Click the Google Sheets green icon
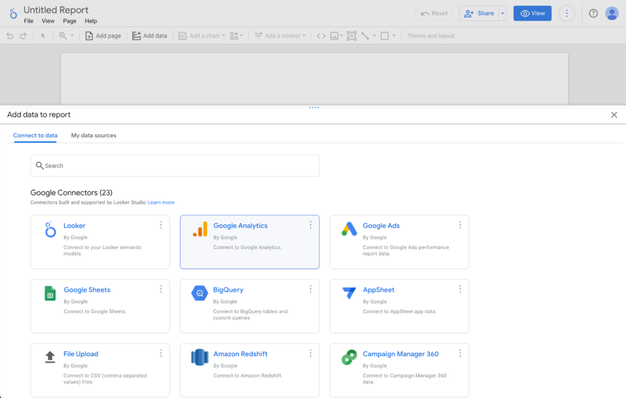The height and width of the screenshot is (398, 626). click(x=50, y=294)
